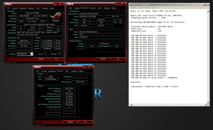Click Validate in first CPU-Z window
The image size is (213, 130).
coord(41,59)
